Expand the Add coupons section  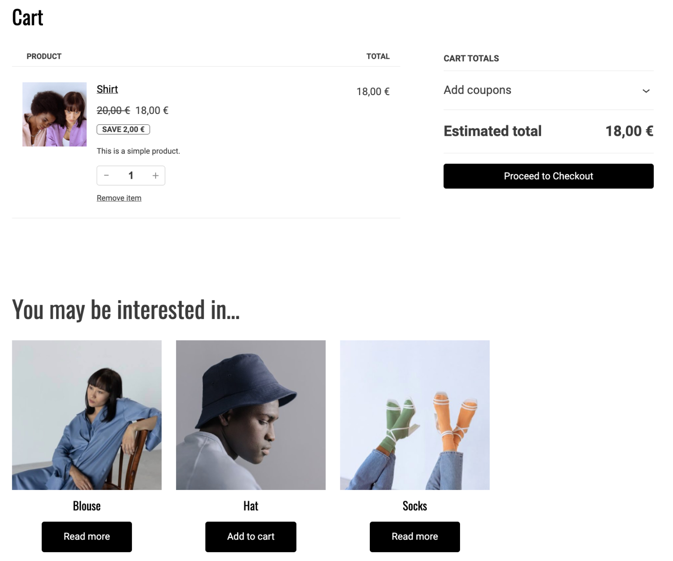click(477, 90)
